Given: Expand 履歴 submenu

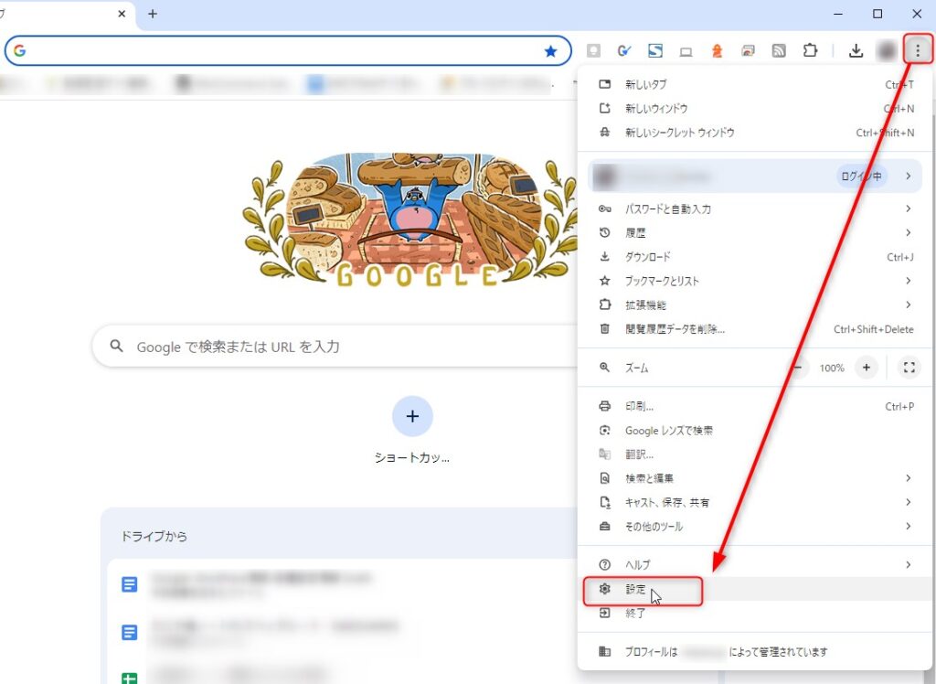Looking at the screenshot, I should pyautogui.click(x=756, y=232).
